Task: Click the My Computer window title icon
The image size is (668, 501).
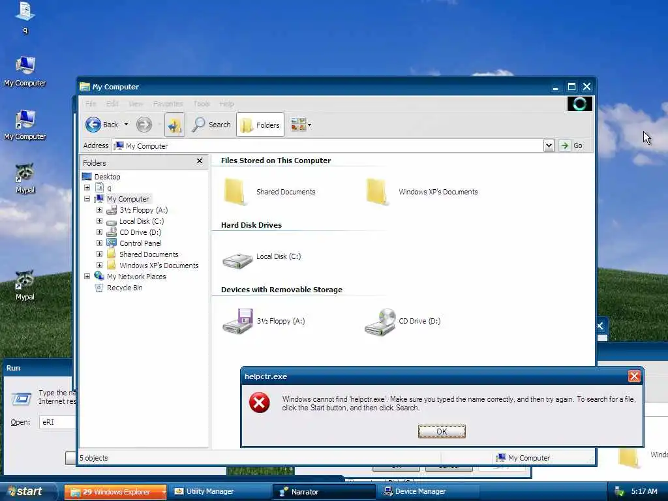Action: 85,87
